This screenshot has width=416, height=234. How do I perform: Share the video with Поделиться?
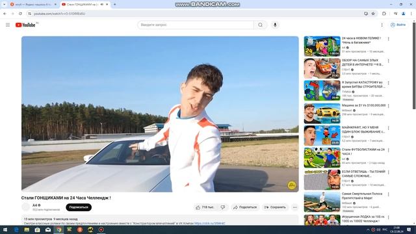pos(245,207)
